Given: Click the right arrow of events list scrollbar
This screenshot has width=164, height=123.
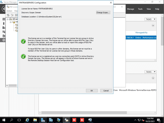Looking at the screenshot, I should click(155, 112).
